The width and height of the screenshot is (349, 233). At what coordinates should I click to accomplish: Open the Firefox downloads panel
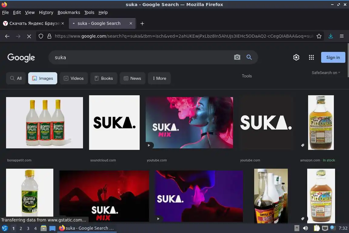point(331,36)
